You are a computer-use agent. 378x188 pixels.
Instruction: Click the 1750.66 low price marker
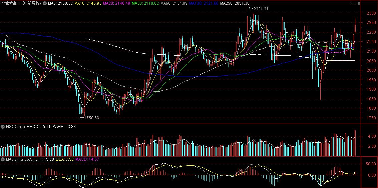coord(91,118)
